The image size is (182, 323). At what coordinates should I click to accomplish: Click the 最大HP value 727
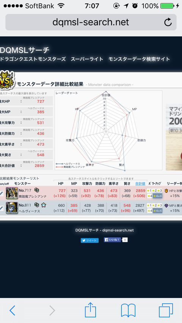[x=41, y=101]
